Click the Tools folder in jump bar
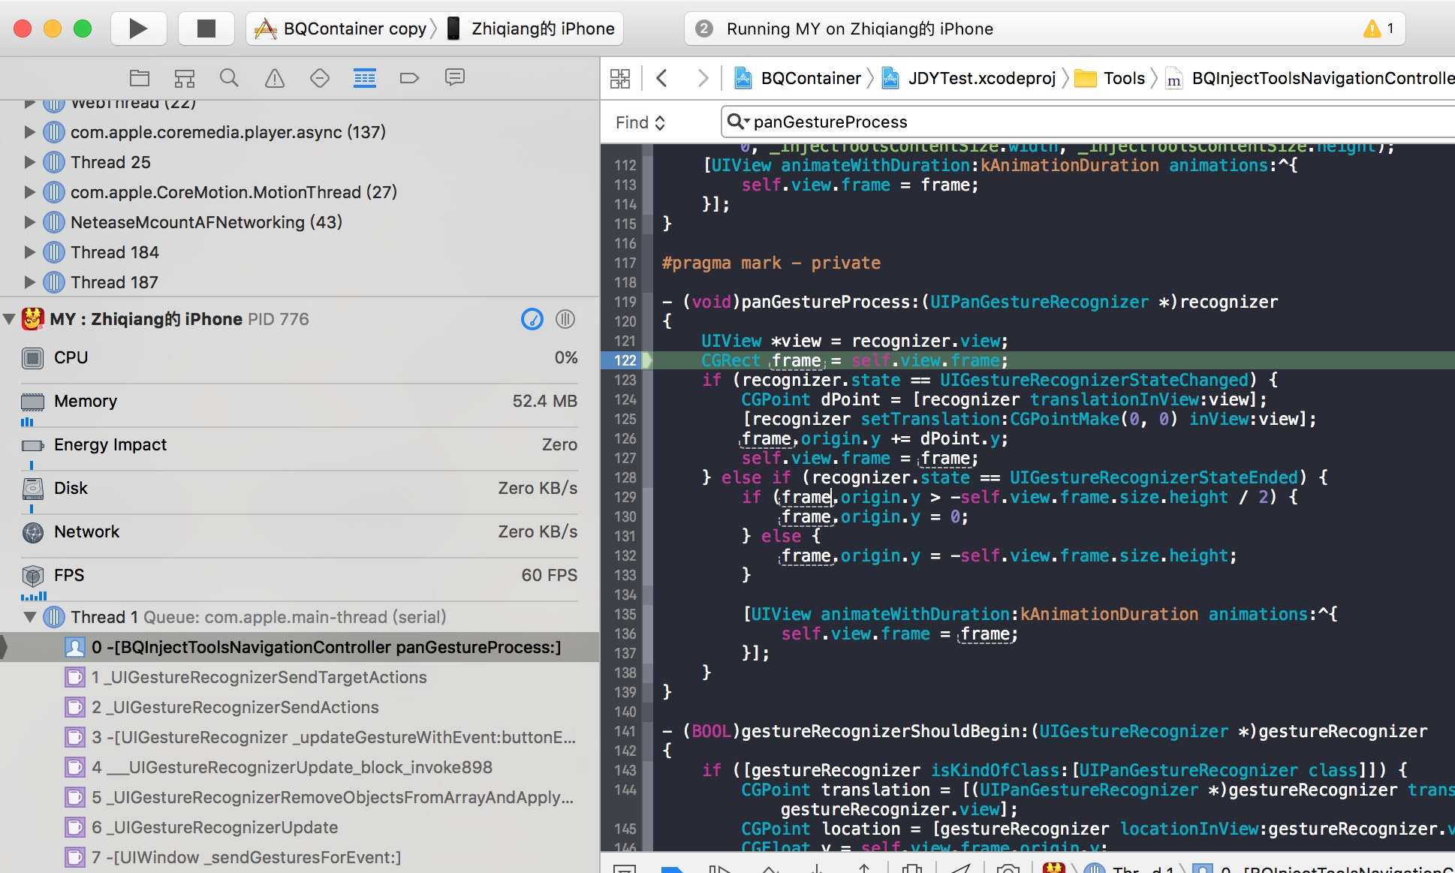The height and width of the screenshot is (873, 1455). pos(1110,78)
